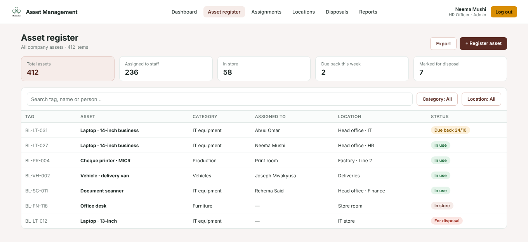Click assignee Neema Mushi in the table
The image size is (528, 242).
tap(270, 146)
